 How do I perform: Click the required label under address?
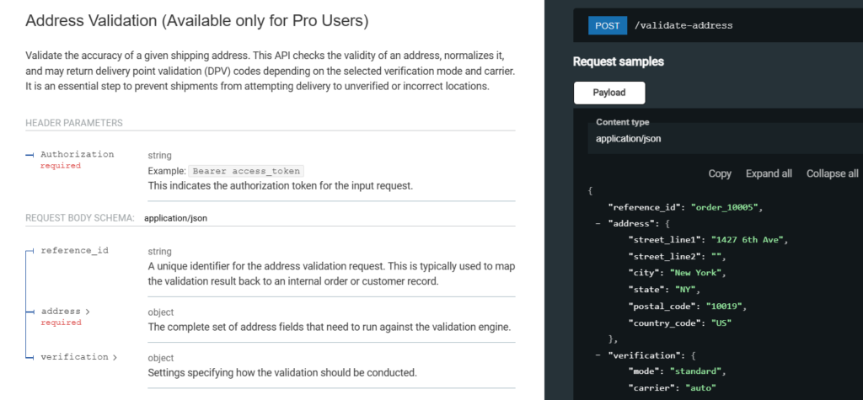point(61,323)
